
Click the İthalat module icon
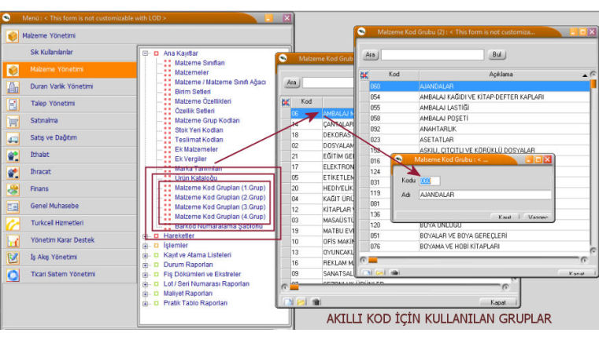[13, 155]
